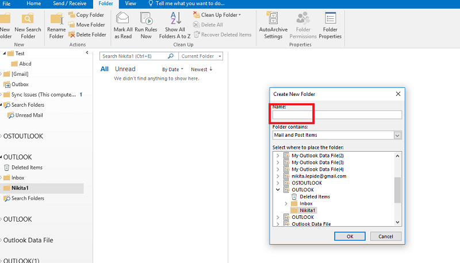Switch to the Home tab
The height and width of the screenshot is (263, 460).
pyautogui.click(x=34, y=3)
